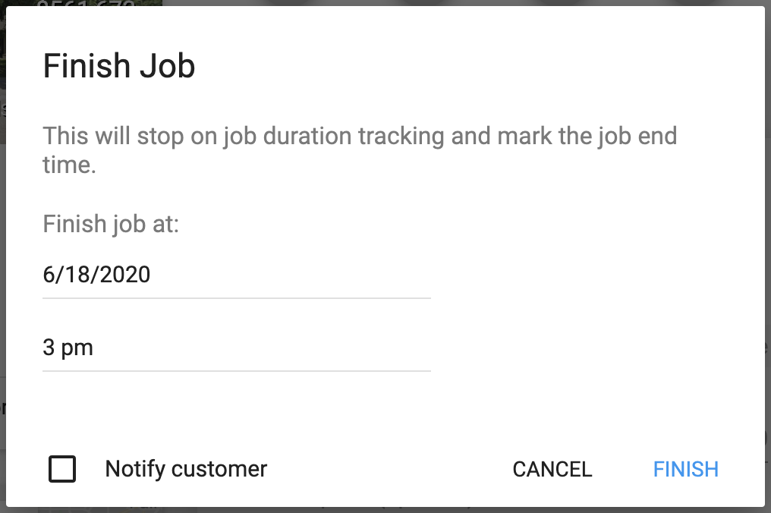This screenshot has height=513, width=771.
Task: Confirm with the FINISH button
Action: [685, 469]
